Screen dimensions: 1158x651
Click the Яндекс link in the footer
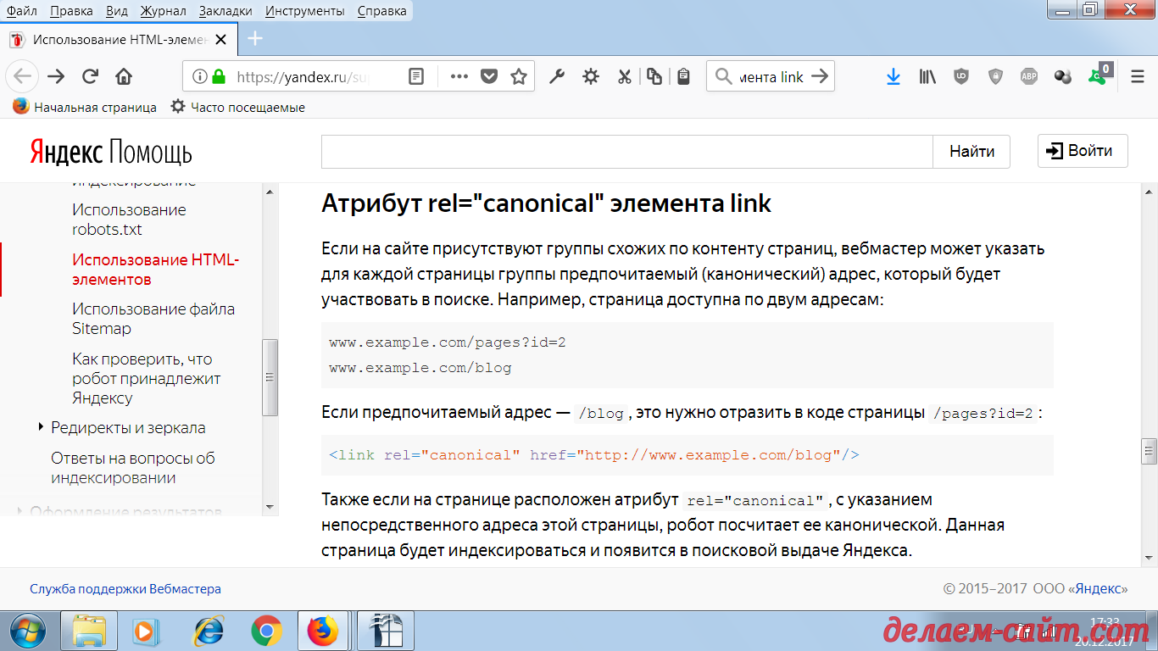tap(1099, 588)
